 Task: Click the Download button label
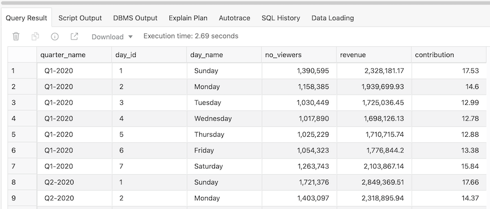(107, 37)
